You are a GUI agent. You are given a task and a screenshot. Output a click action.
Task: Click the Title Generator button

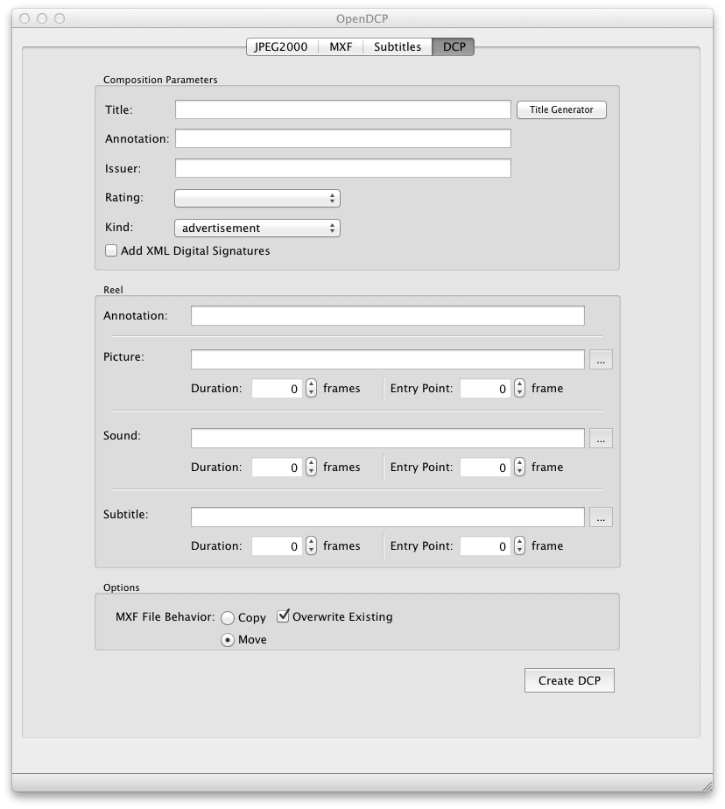tap(561, 110)
